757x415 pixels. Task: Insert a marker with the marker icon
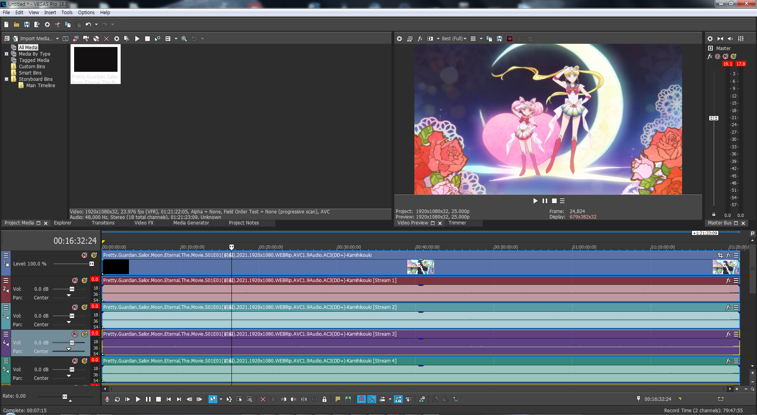point(338,399)
